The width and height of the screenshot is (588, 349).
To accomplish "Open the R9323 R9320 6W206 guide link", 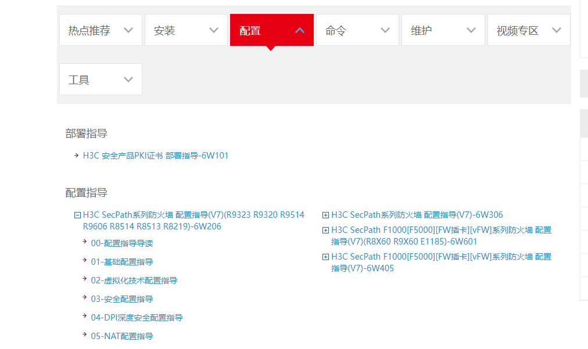I will [193, 221].
